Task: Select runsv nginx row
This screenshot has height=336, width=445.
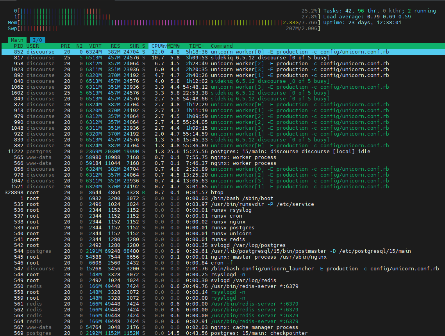Action: (x=223, y=222)
